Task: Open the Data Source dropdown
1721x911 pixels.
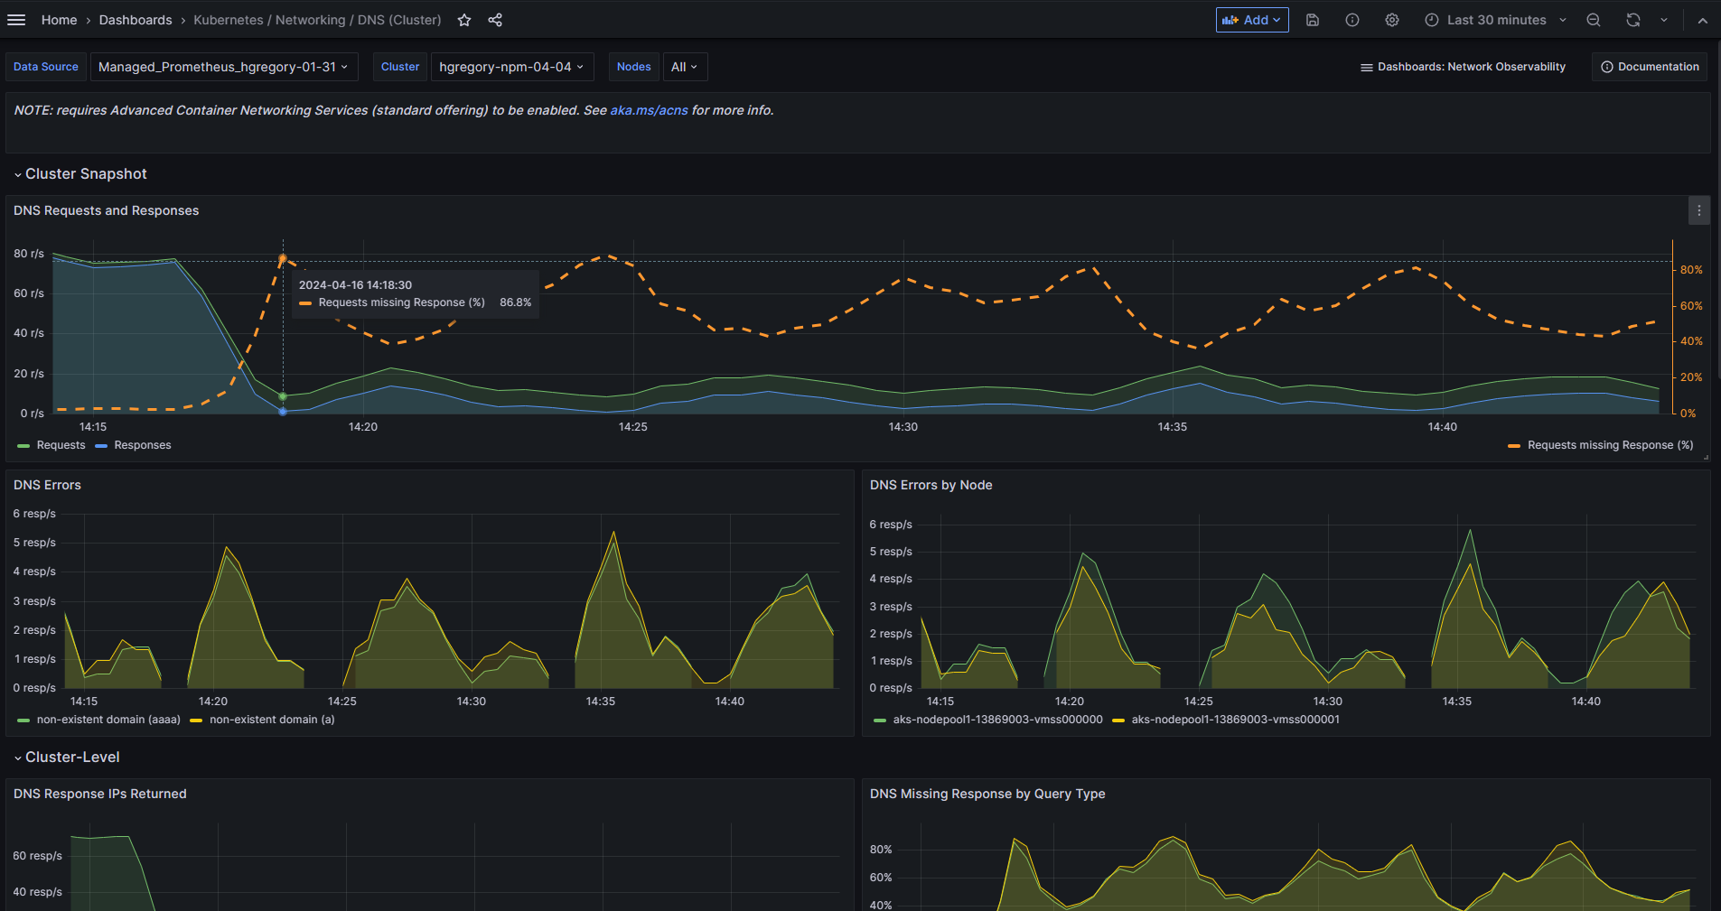Action: (223, 67)
